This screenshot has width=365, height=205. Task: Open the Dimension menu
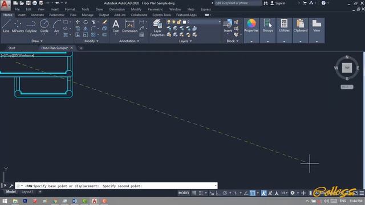coord(117,9)
